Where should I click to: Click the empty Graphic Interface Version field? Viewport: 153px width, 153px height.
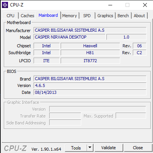98,109
